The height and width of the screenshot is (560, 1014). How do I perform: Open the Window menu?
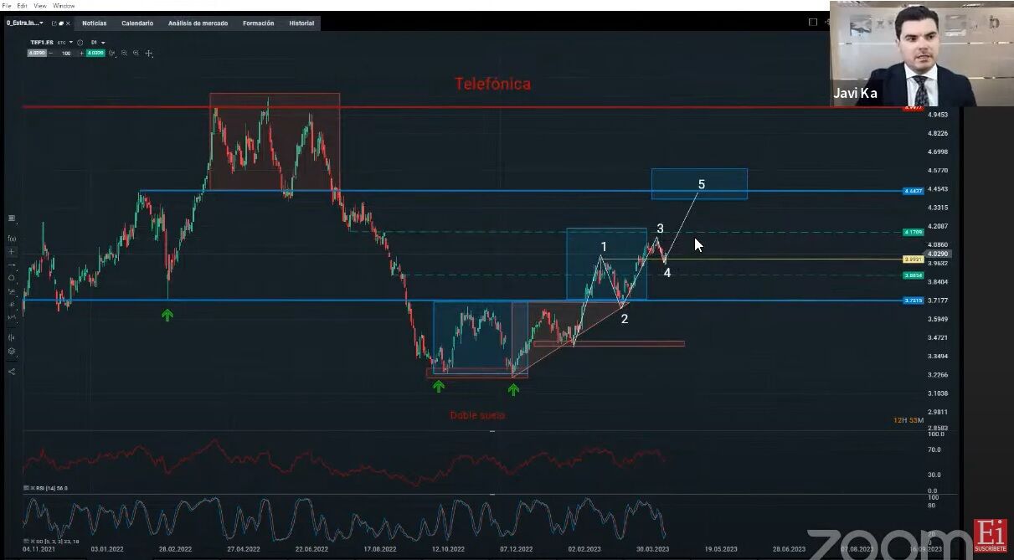click(x=64, y=5)
